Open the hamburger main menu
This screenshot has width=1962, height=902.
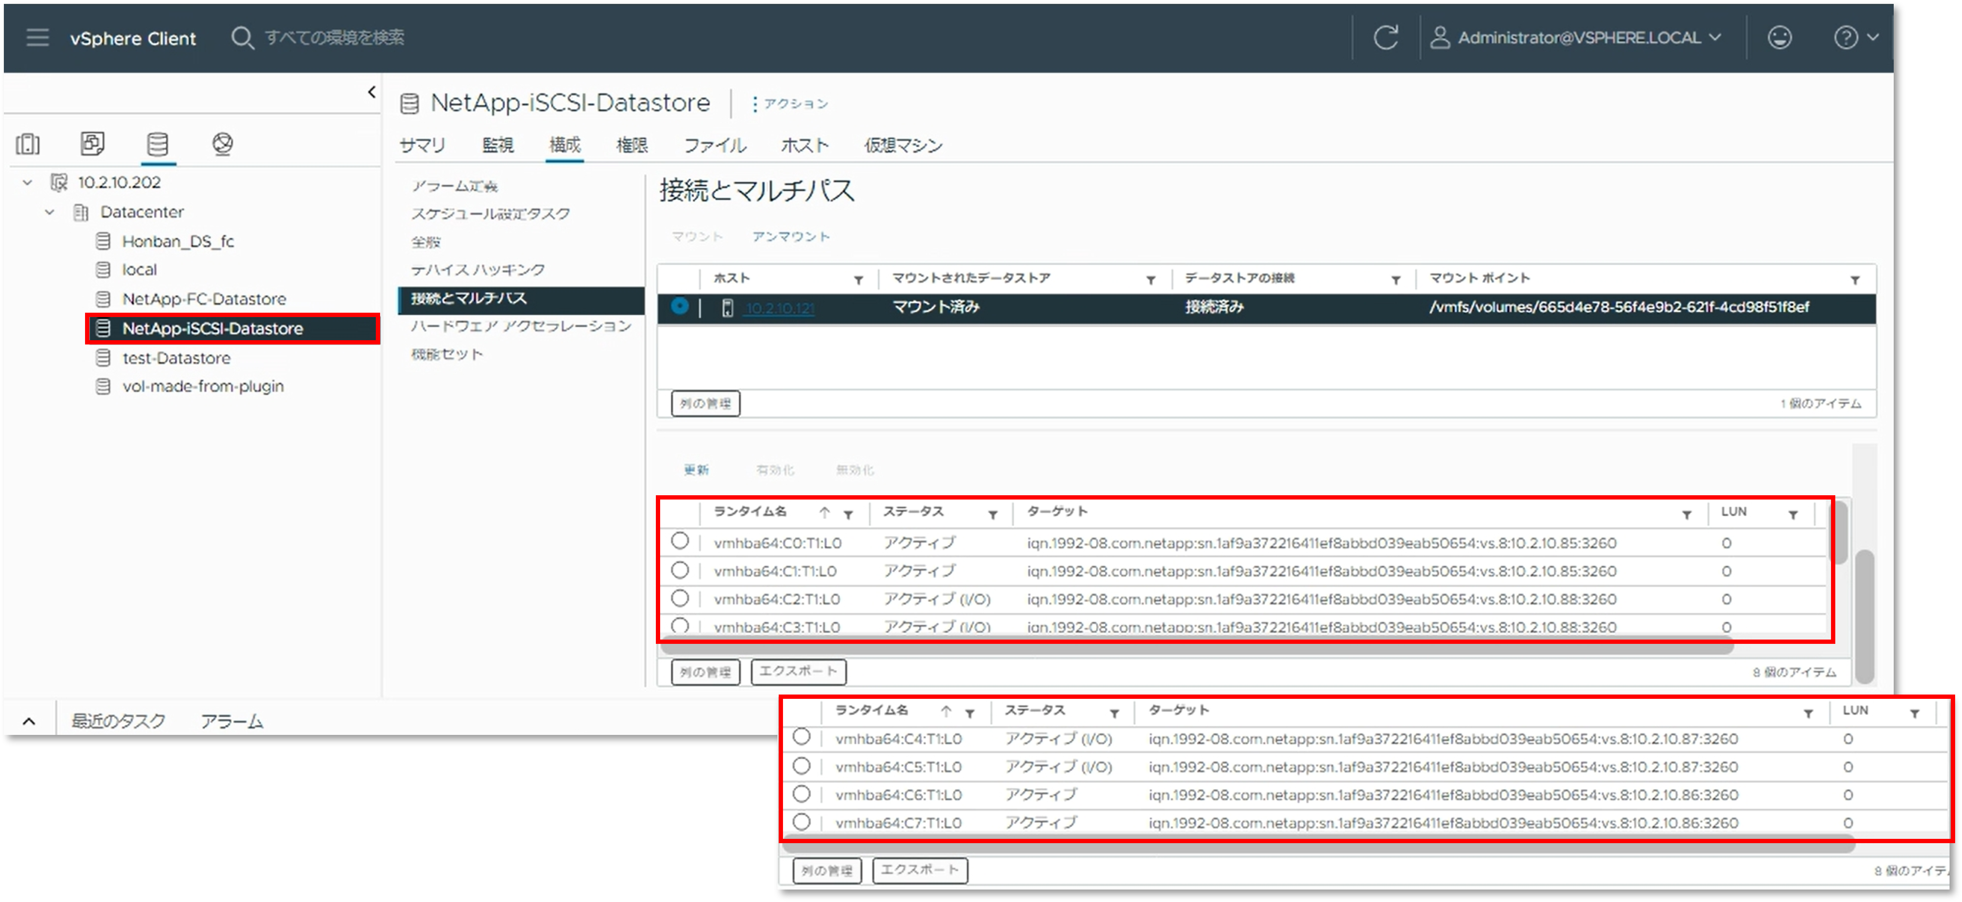[x=37, y=37]
